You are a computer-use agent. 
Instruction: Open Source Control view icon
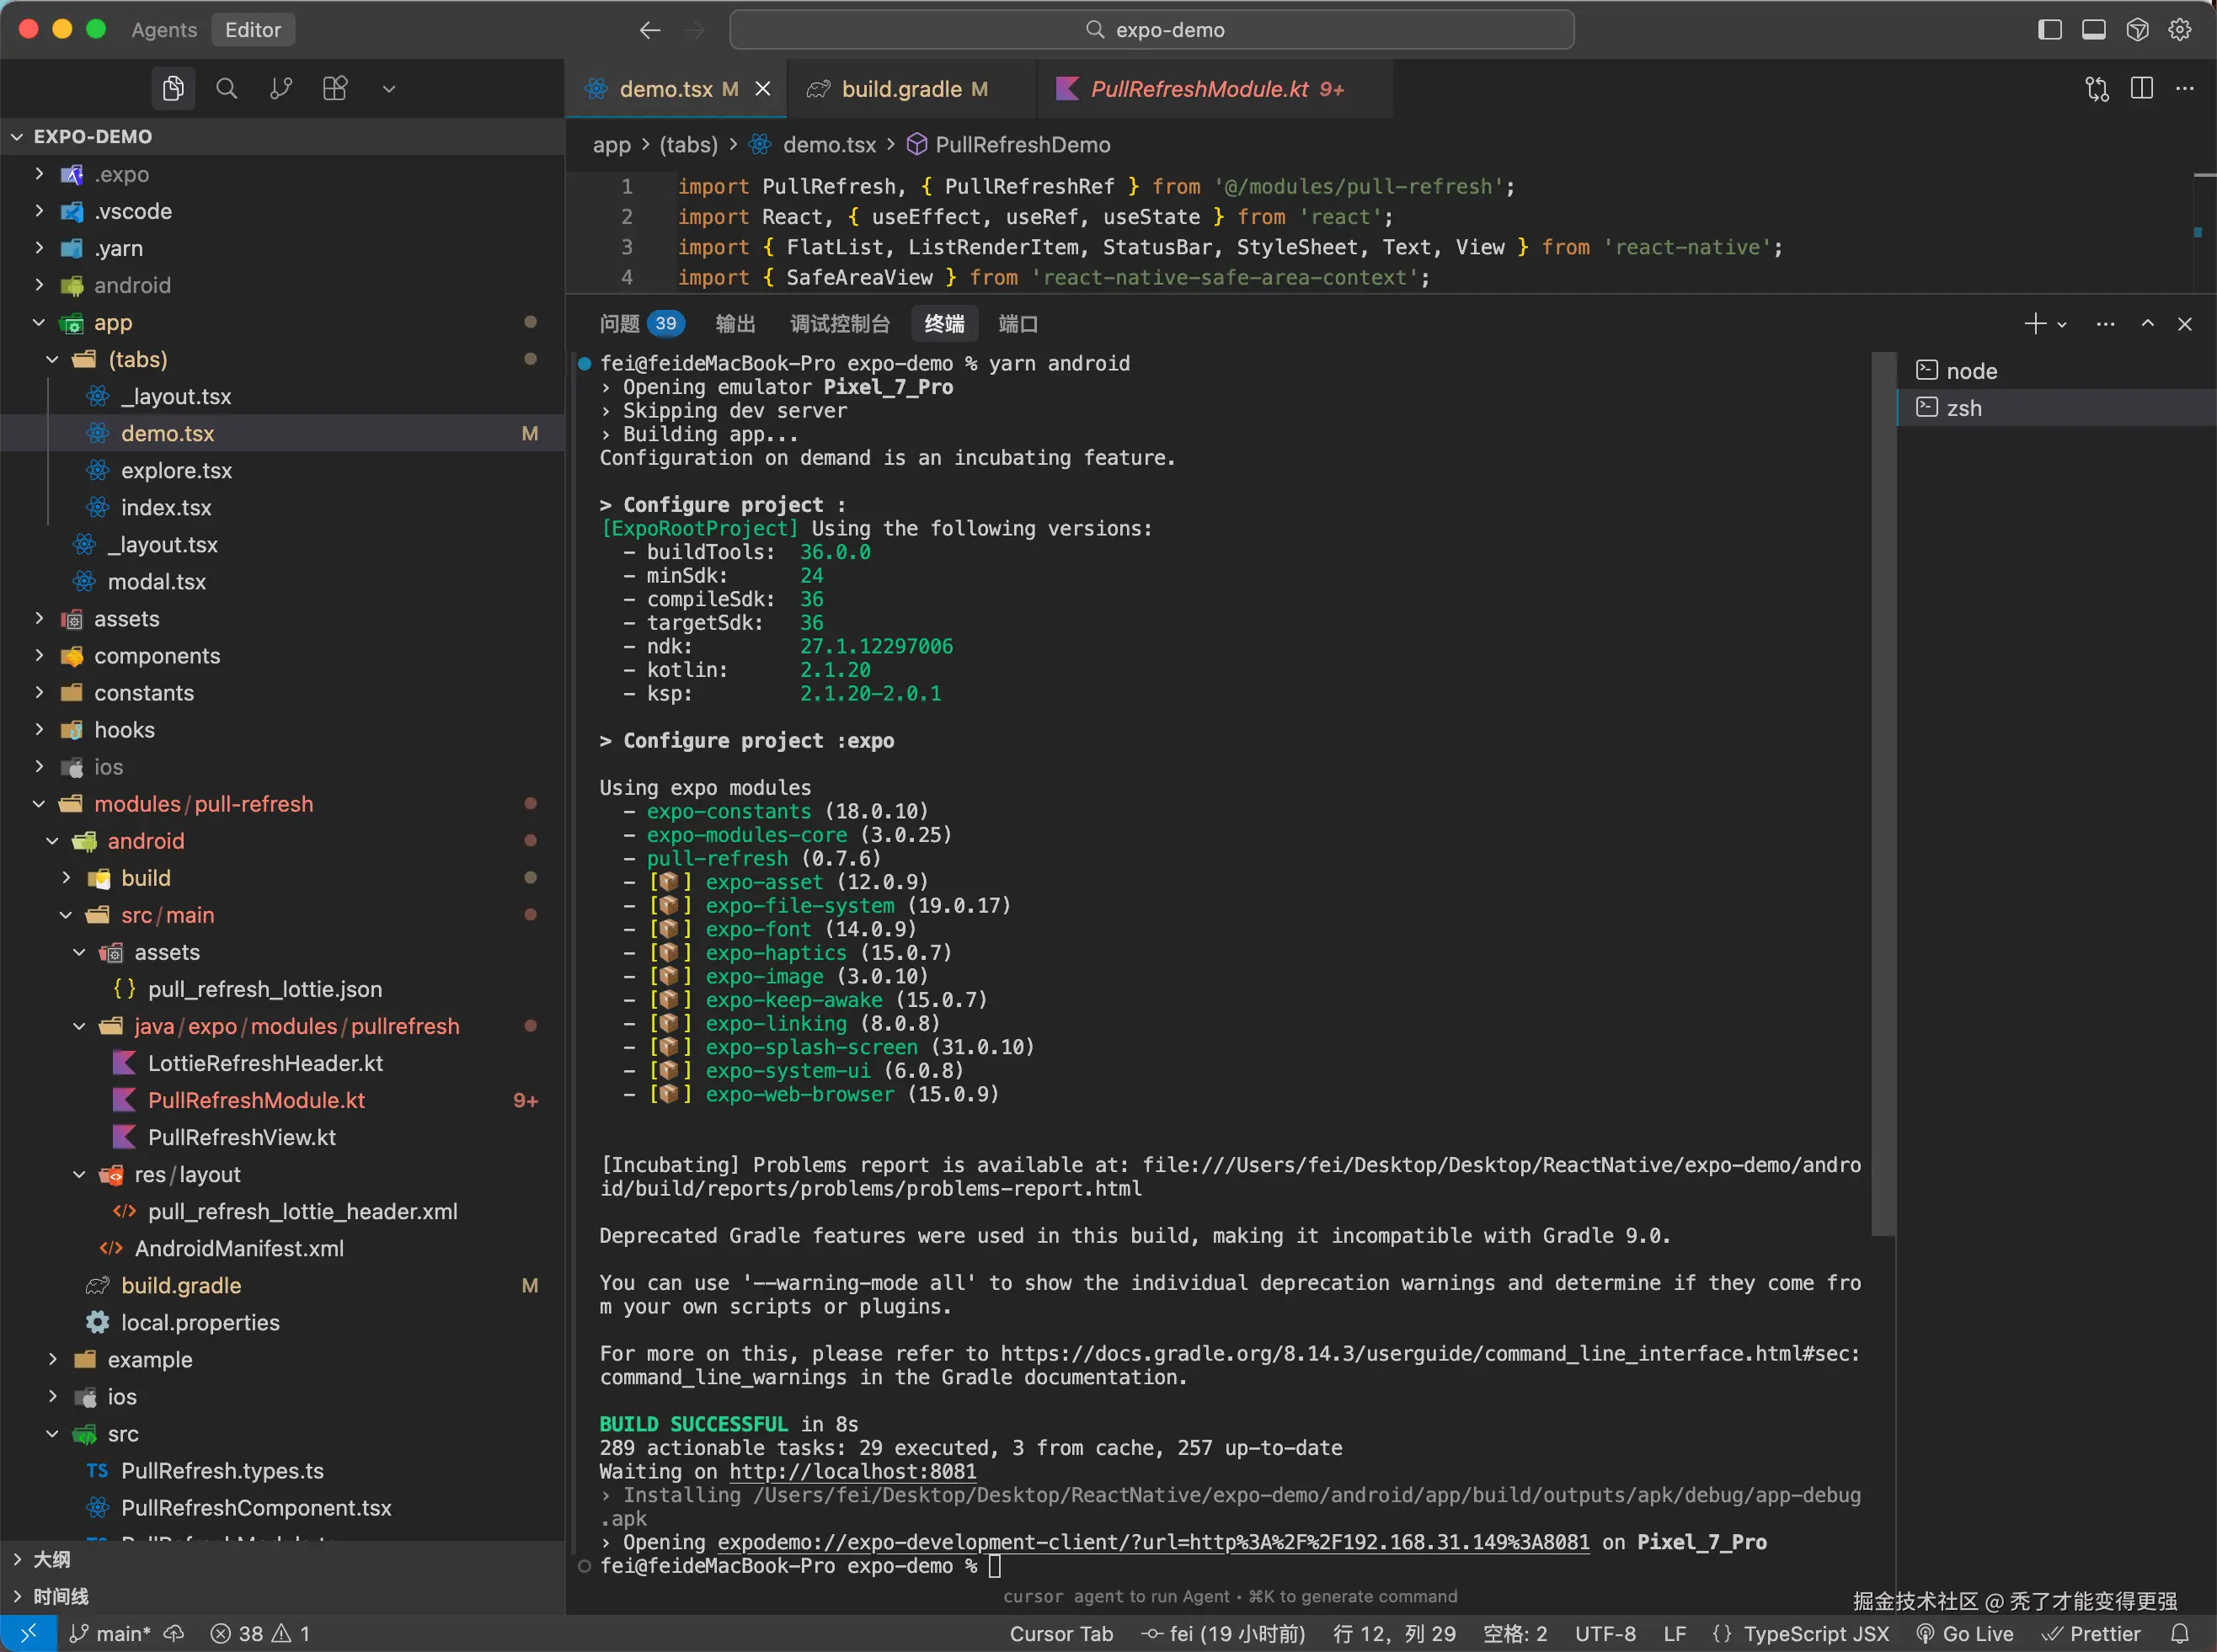coord(281,89)
